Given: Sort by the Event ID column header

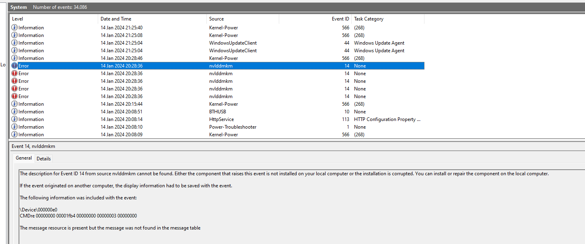Looking at the screenshot, I should click(x=315, y=19).
